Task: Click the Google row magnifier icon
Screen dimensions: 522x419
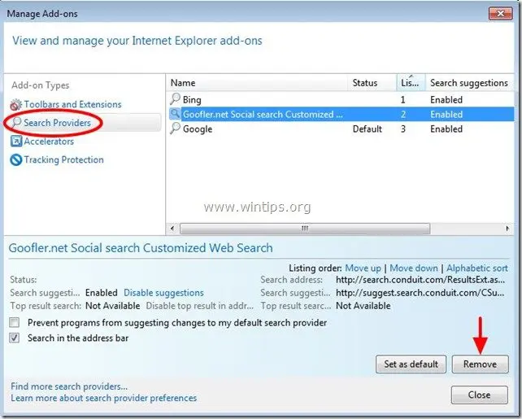Action: pos(175,129)
